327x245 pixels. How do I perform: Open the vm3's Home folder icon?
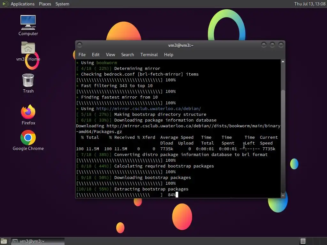pos(28,51)
